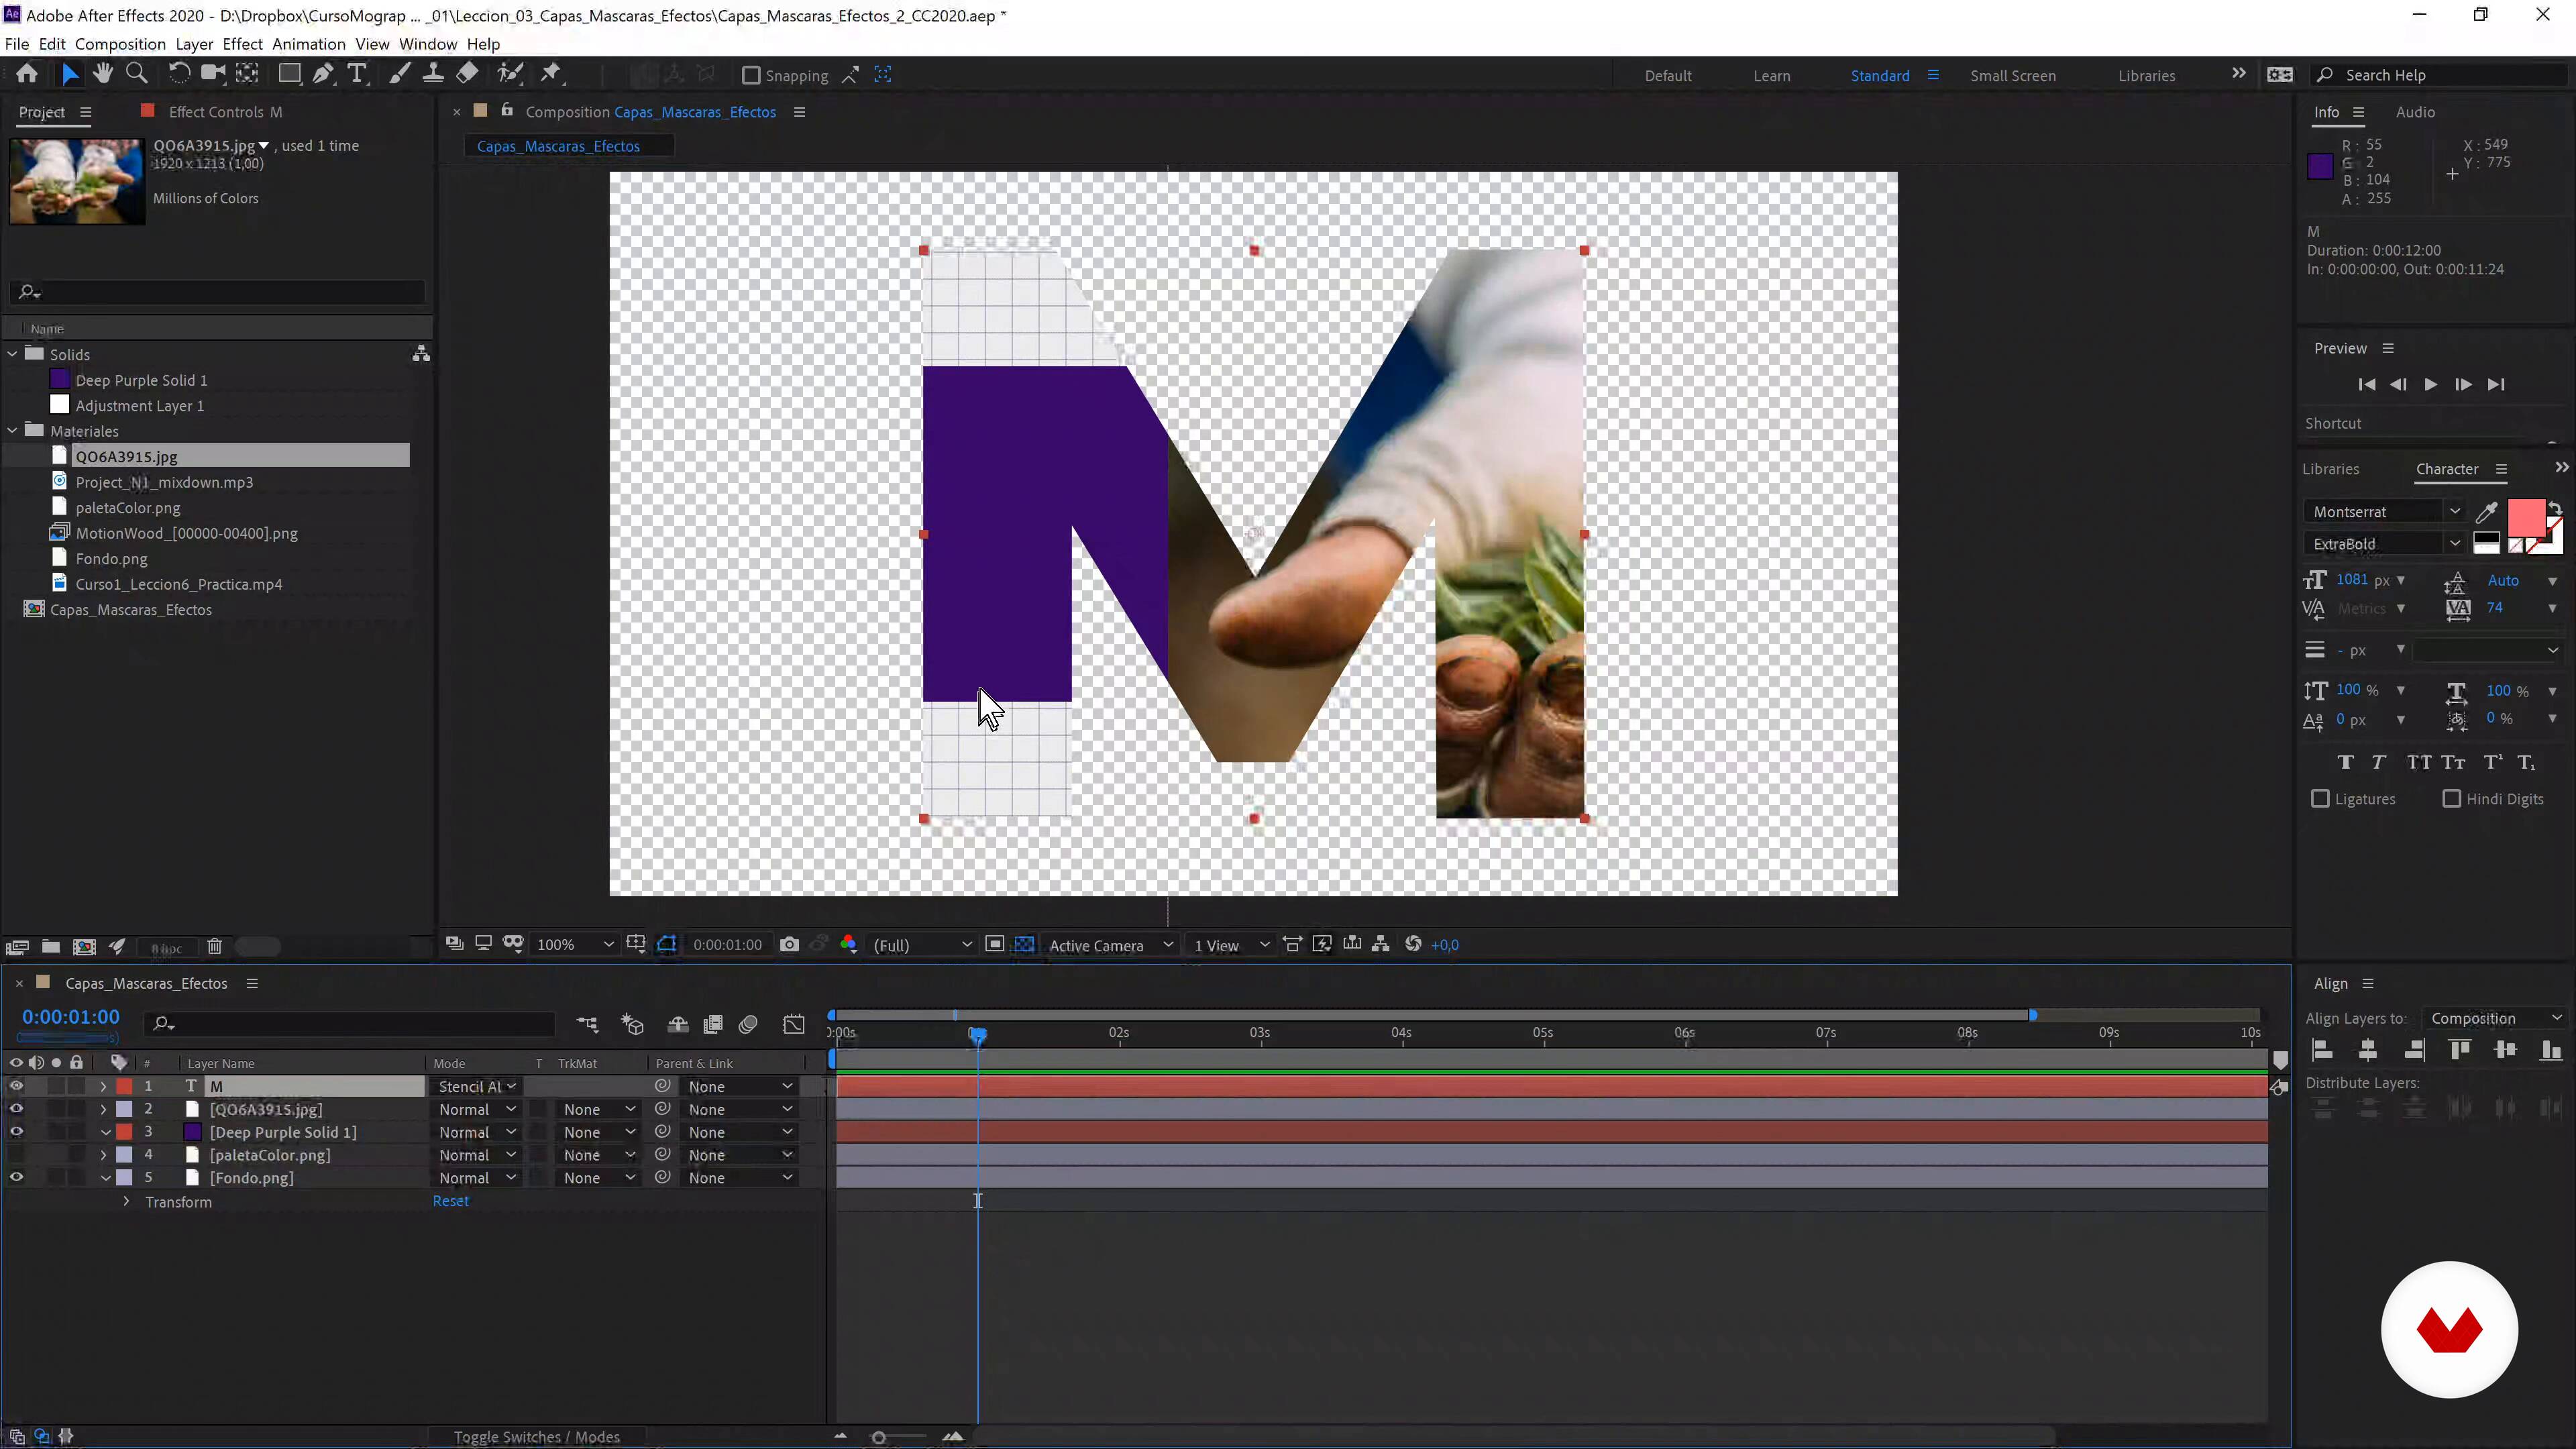Open the (Full) resolution dropdown
The image size is (2576, 1449).
coord(921,945)
